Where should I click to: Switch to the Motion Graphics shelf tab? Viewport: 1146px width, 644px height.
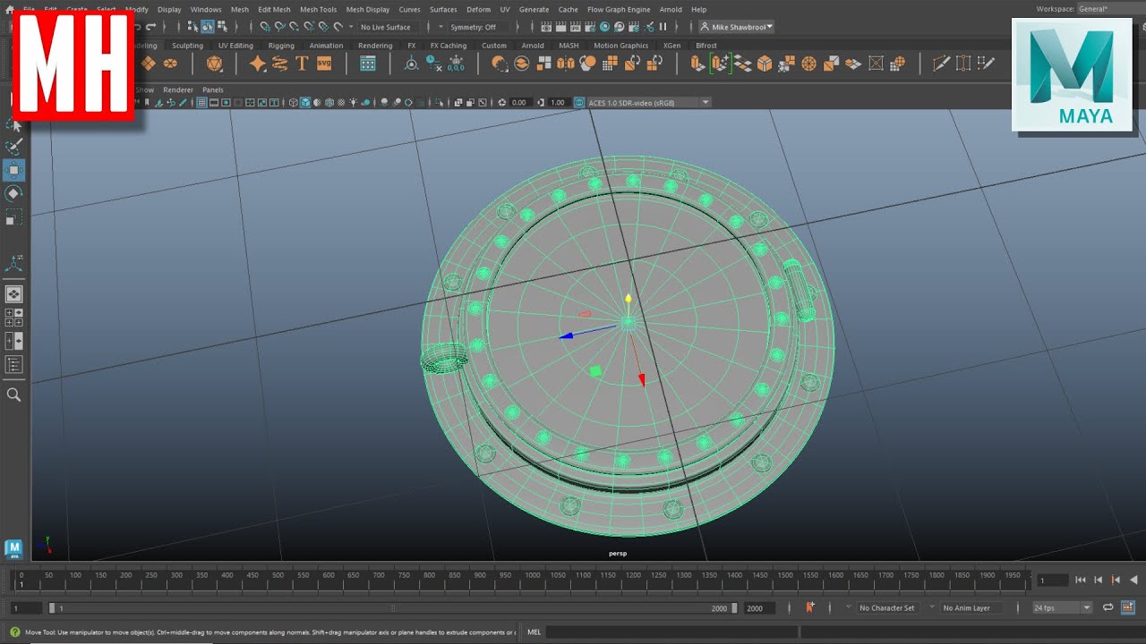(x=620, y=46)
